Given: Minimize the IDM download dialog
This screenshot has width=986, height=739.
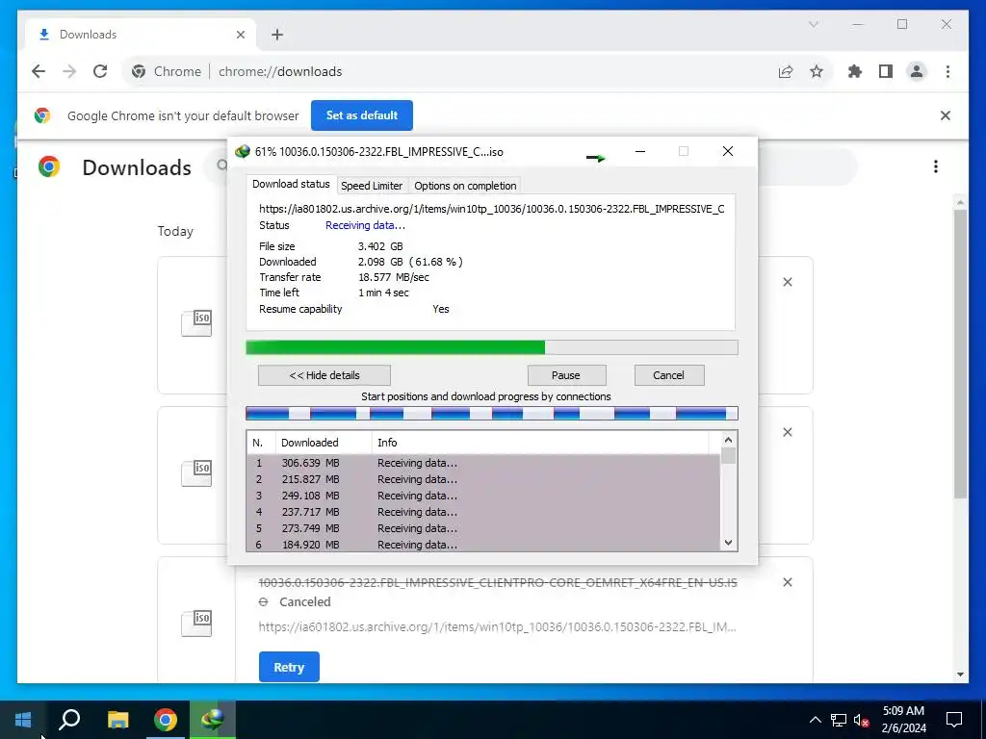Looking at the screenshot, I should [640, 151].
